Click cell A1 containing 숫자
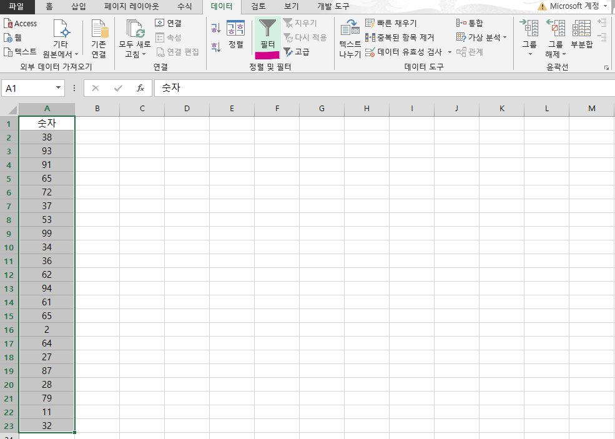 47,123
